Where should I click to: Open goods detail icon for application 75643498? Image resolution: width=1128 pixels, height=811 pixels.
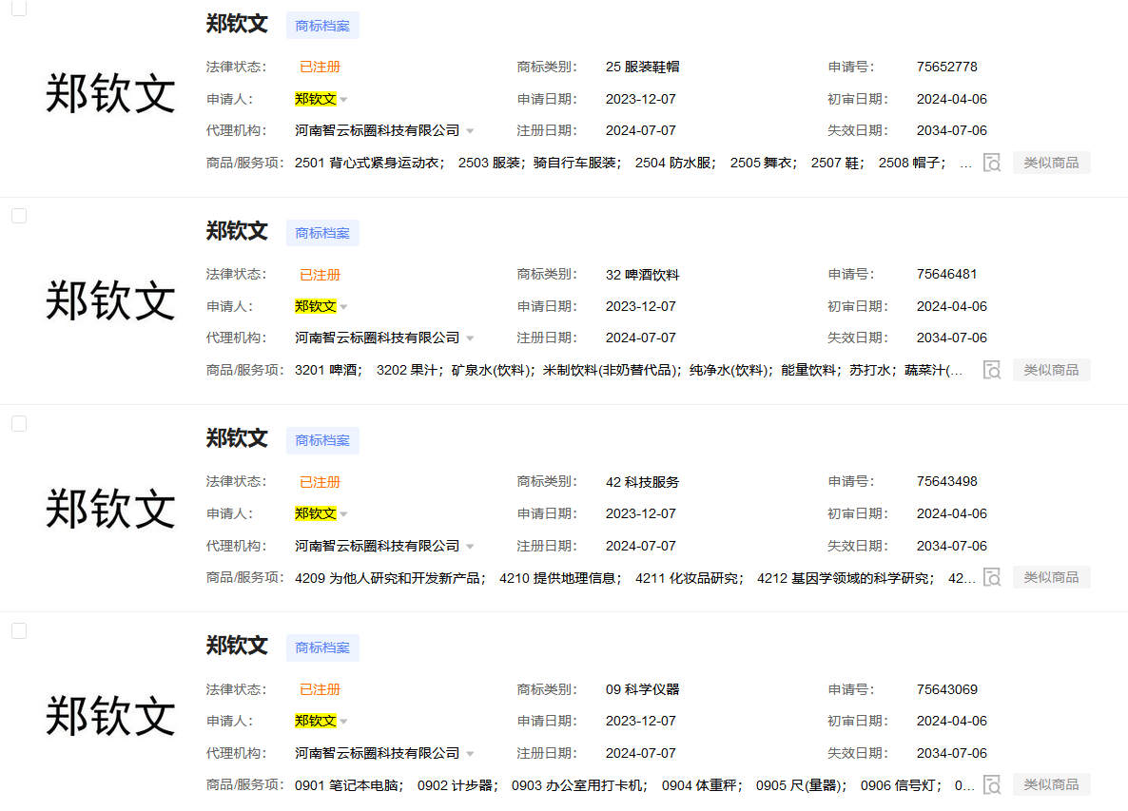(x=992, y=577)
